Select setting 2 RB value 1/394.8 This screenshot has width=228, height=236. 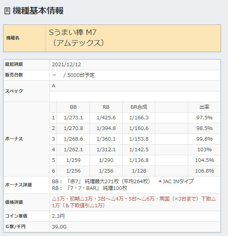coord(106,128)
